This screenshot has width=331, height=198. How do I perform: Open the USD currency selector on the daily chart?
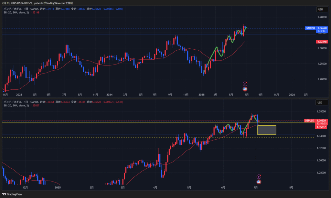tap(322, 103)
